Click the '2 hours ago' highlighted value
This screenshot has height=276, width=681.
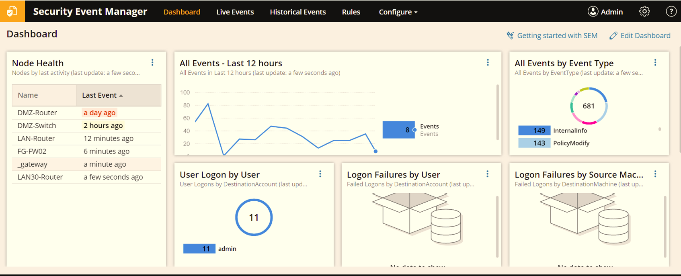tap(103, 126)
